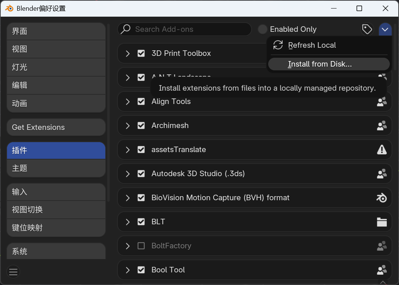Uncheck the 3D Print Toolbox add-on

141,53
